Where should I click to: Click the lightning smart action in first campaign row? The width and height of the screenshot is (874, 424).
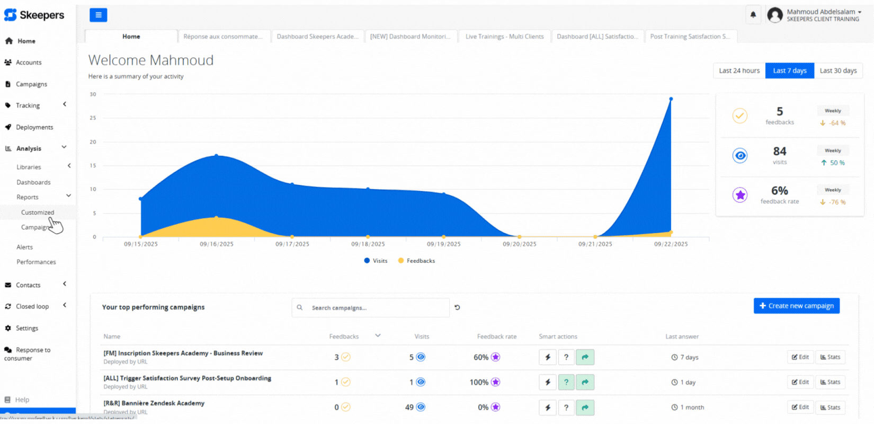tap(548, 357)
